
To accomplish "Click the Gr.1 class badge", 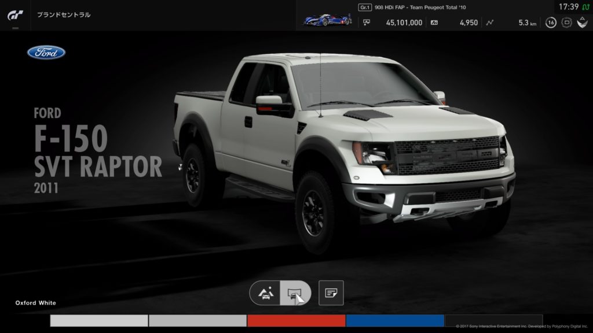I will [365, 7].
